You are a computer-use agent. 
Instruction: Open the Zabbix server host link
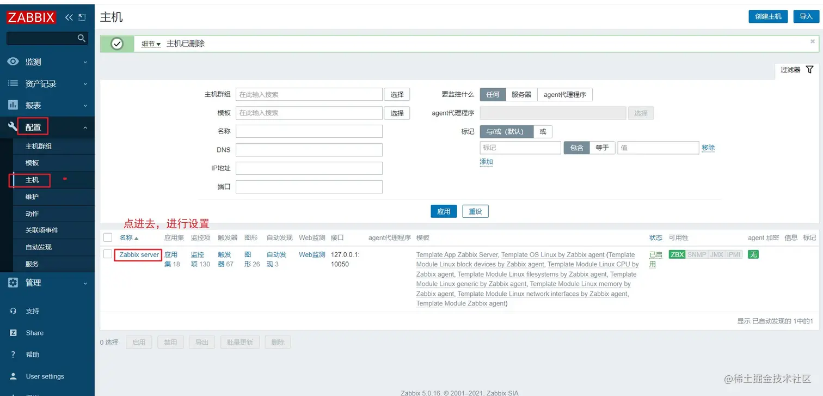(x=139, y=254)
